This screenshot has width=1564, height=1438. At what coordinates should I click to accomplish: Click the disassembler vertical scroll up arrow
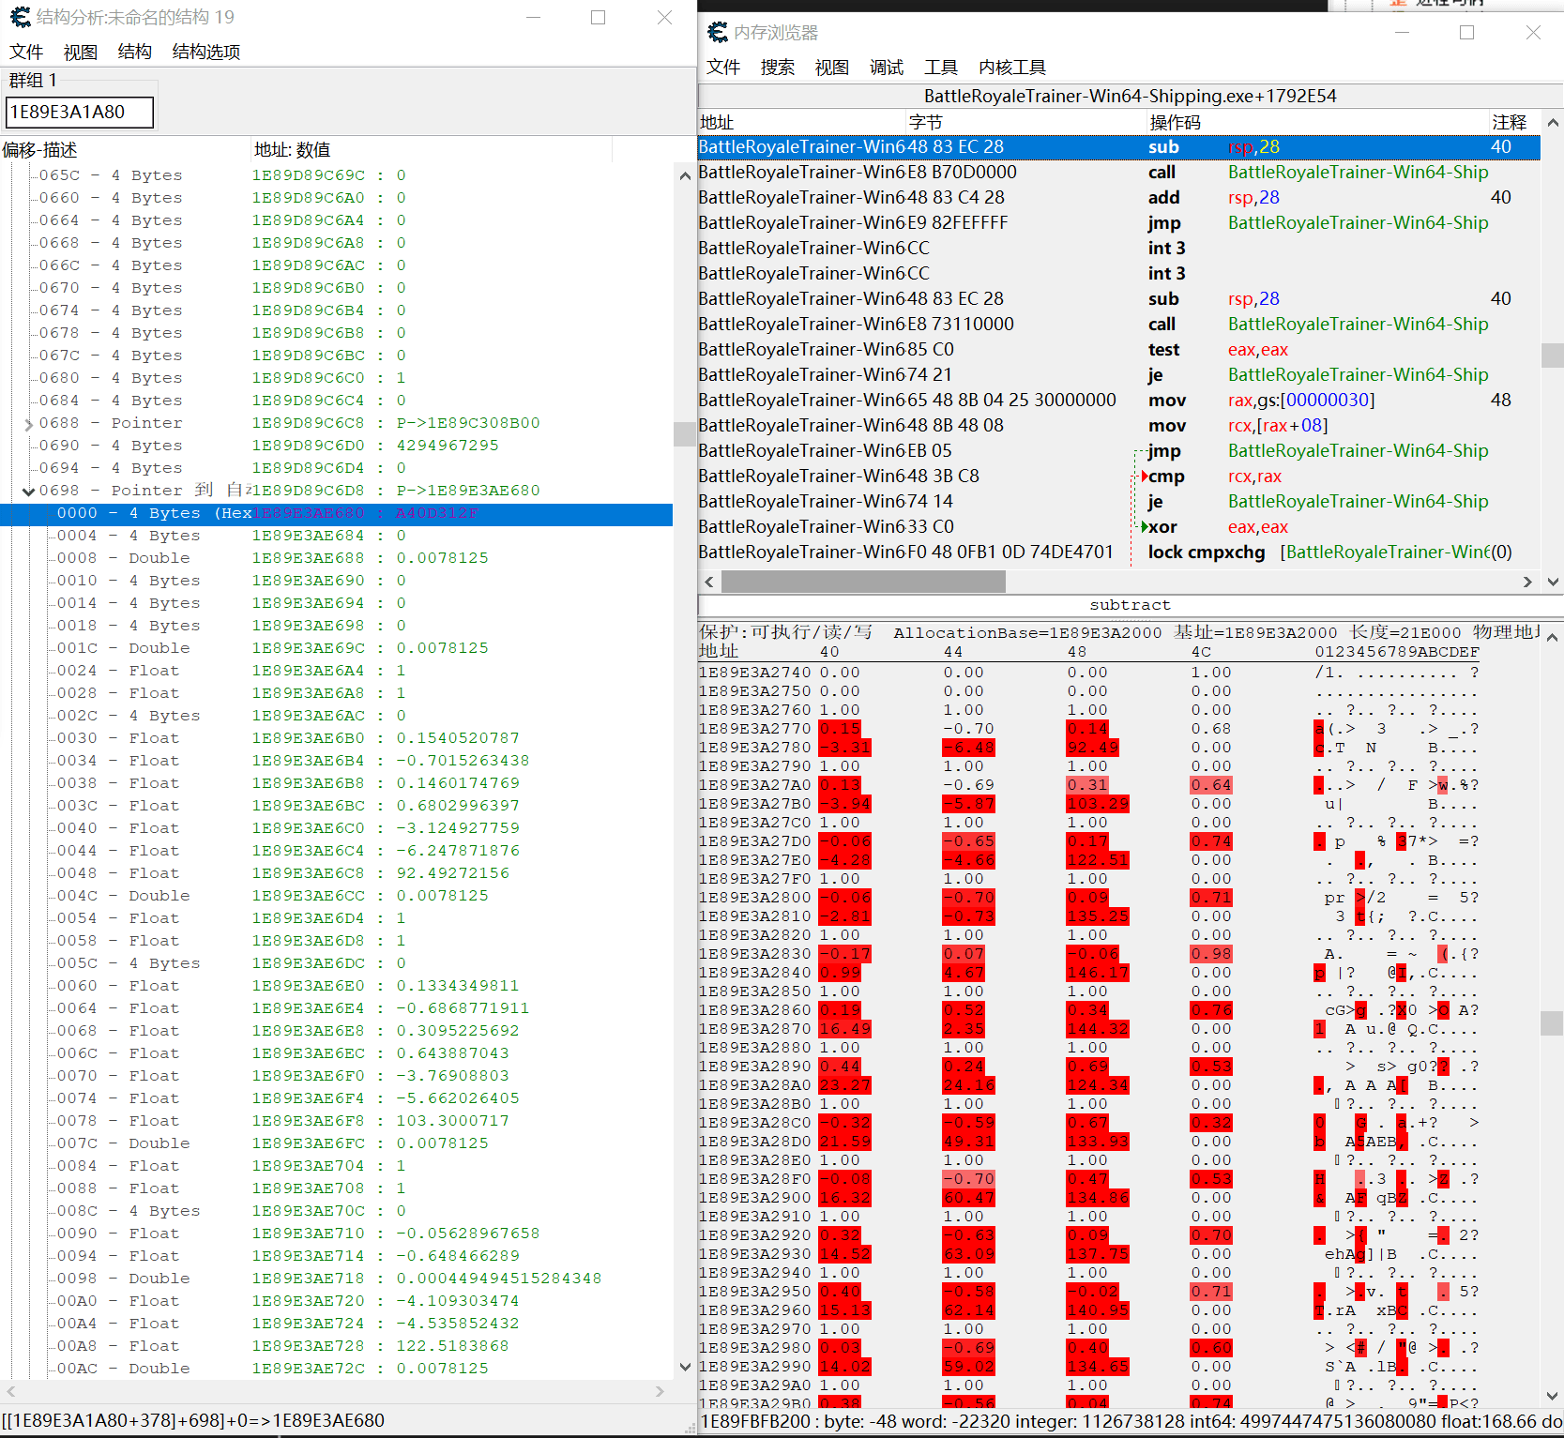(x=1553, y=122)
